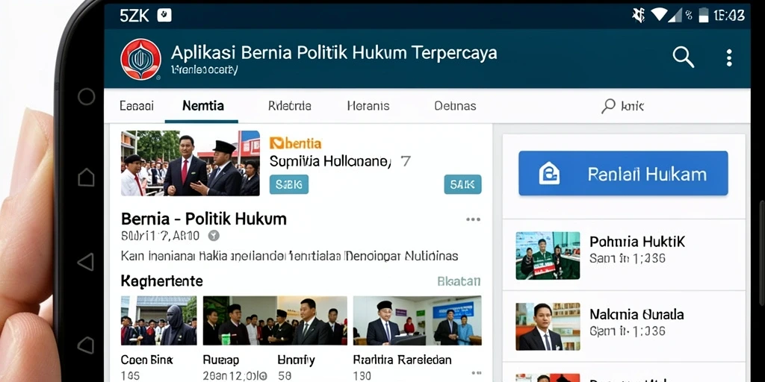Tap the notification icon beside 5ZK

click(x=164, y=16)
